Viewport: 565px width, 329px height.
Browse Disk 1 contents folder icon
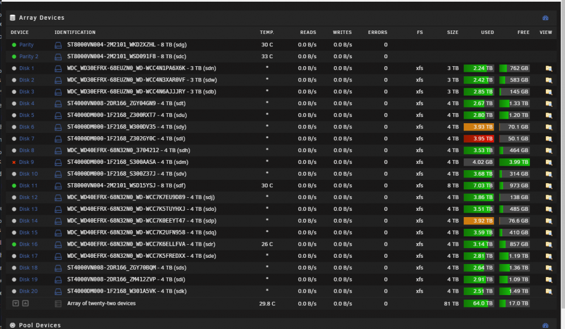(549, 68)
